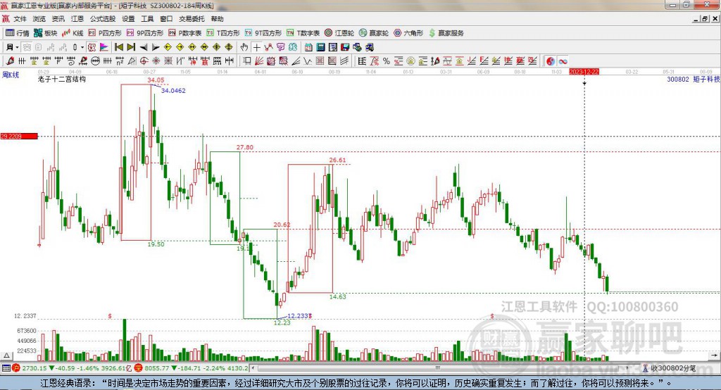Open the 帮助 menu
This screenshot has width=721, height=390.
[217, 19]
